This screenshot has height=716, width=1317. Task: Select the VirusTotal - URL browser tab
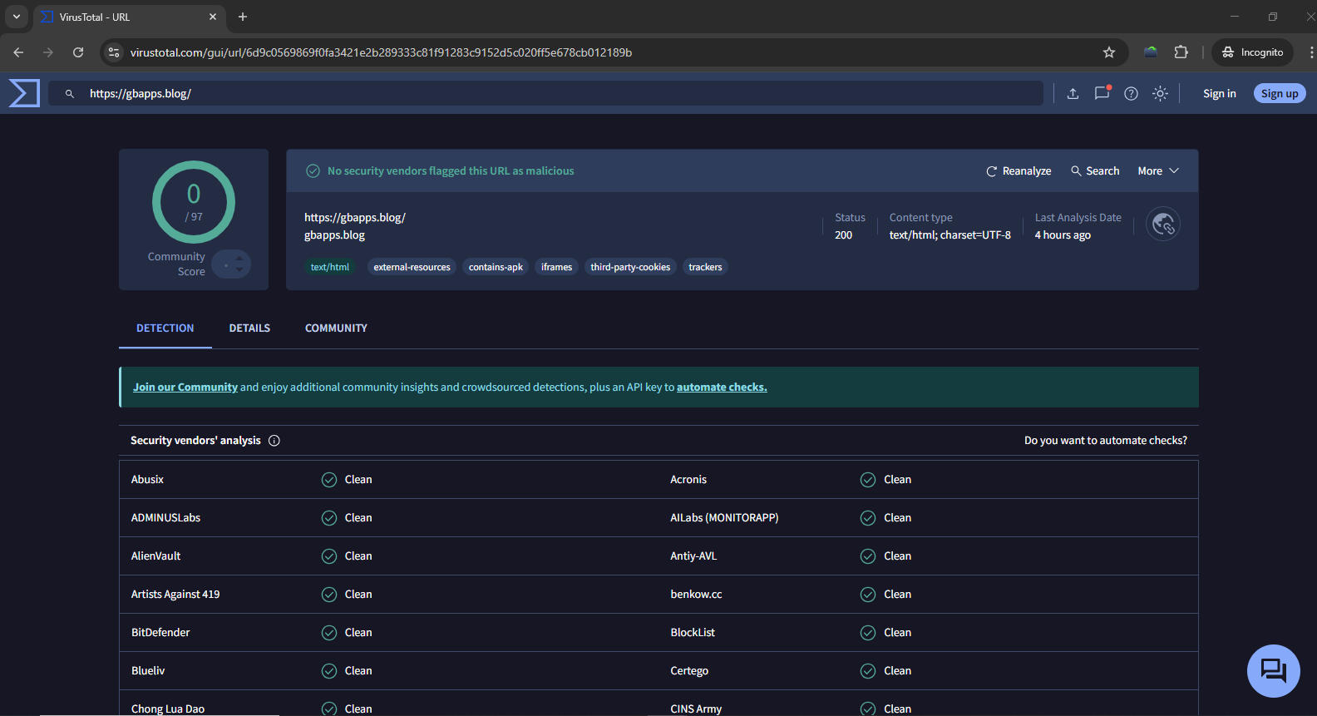point(129,17)
